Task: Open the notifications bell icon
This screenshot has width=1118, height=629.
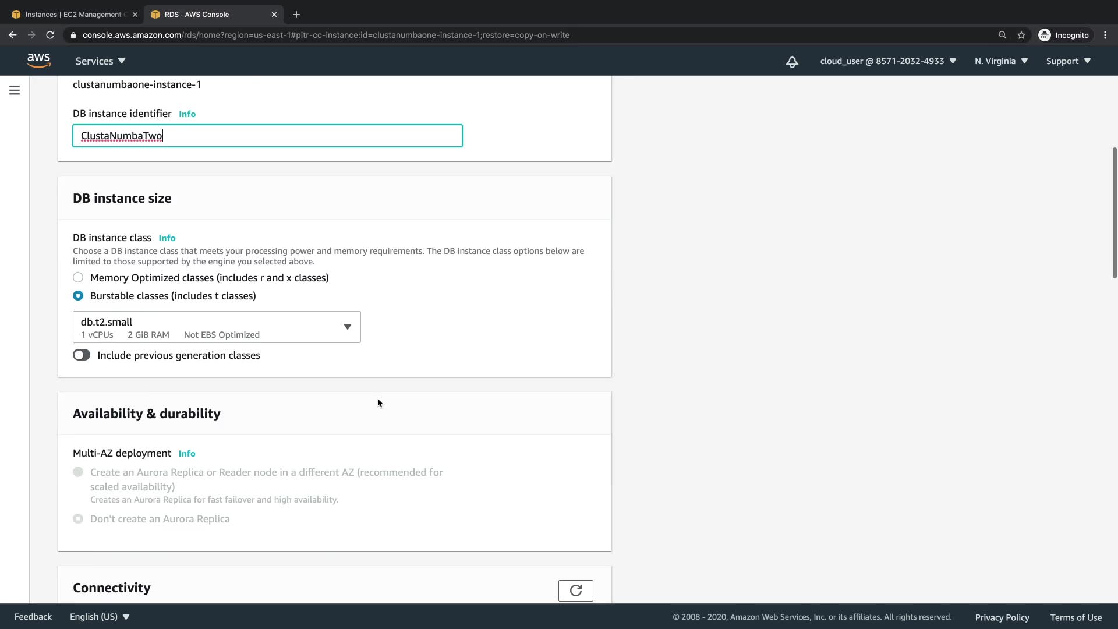Action: pos(792,62)
